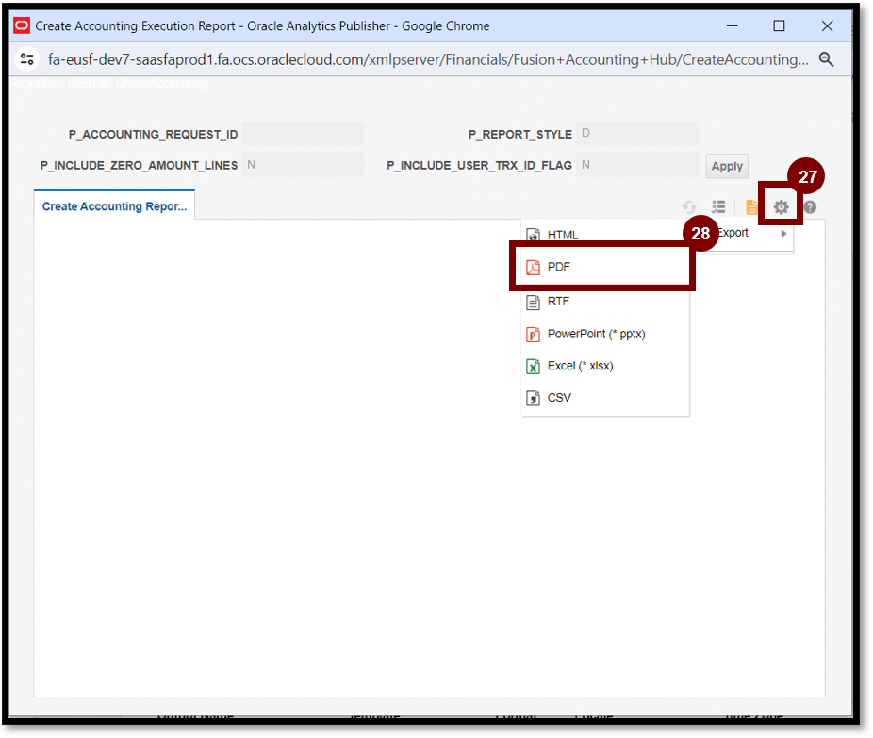Export report as RTF

[558, 302]
